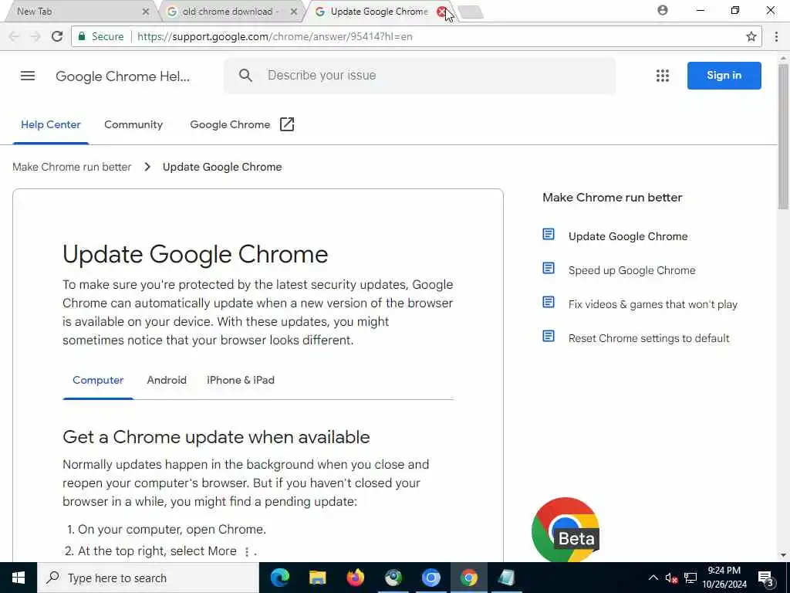
Task: Open Make Chrome run better breadcrumb
Action: coord(72,167)
